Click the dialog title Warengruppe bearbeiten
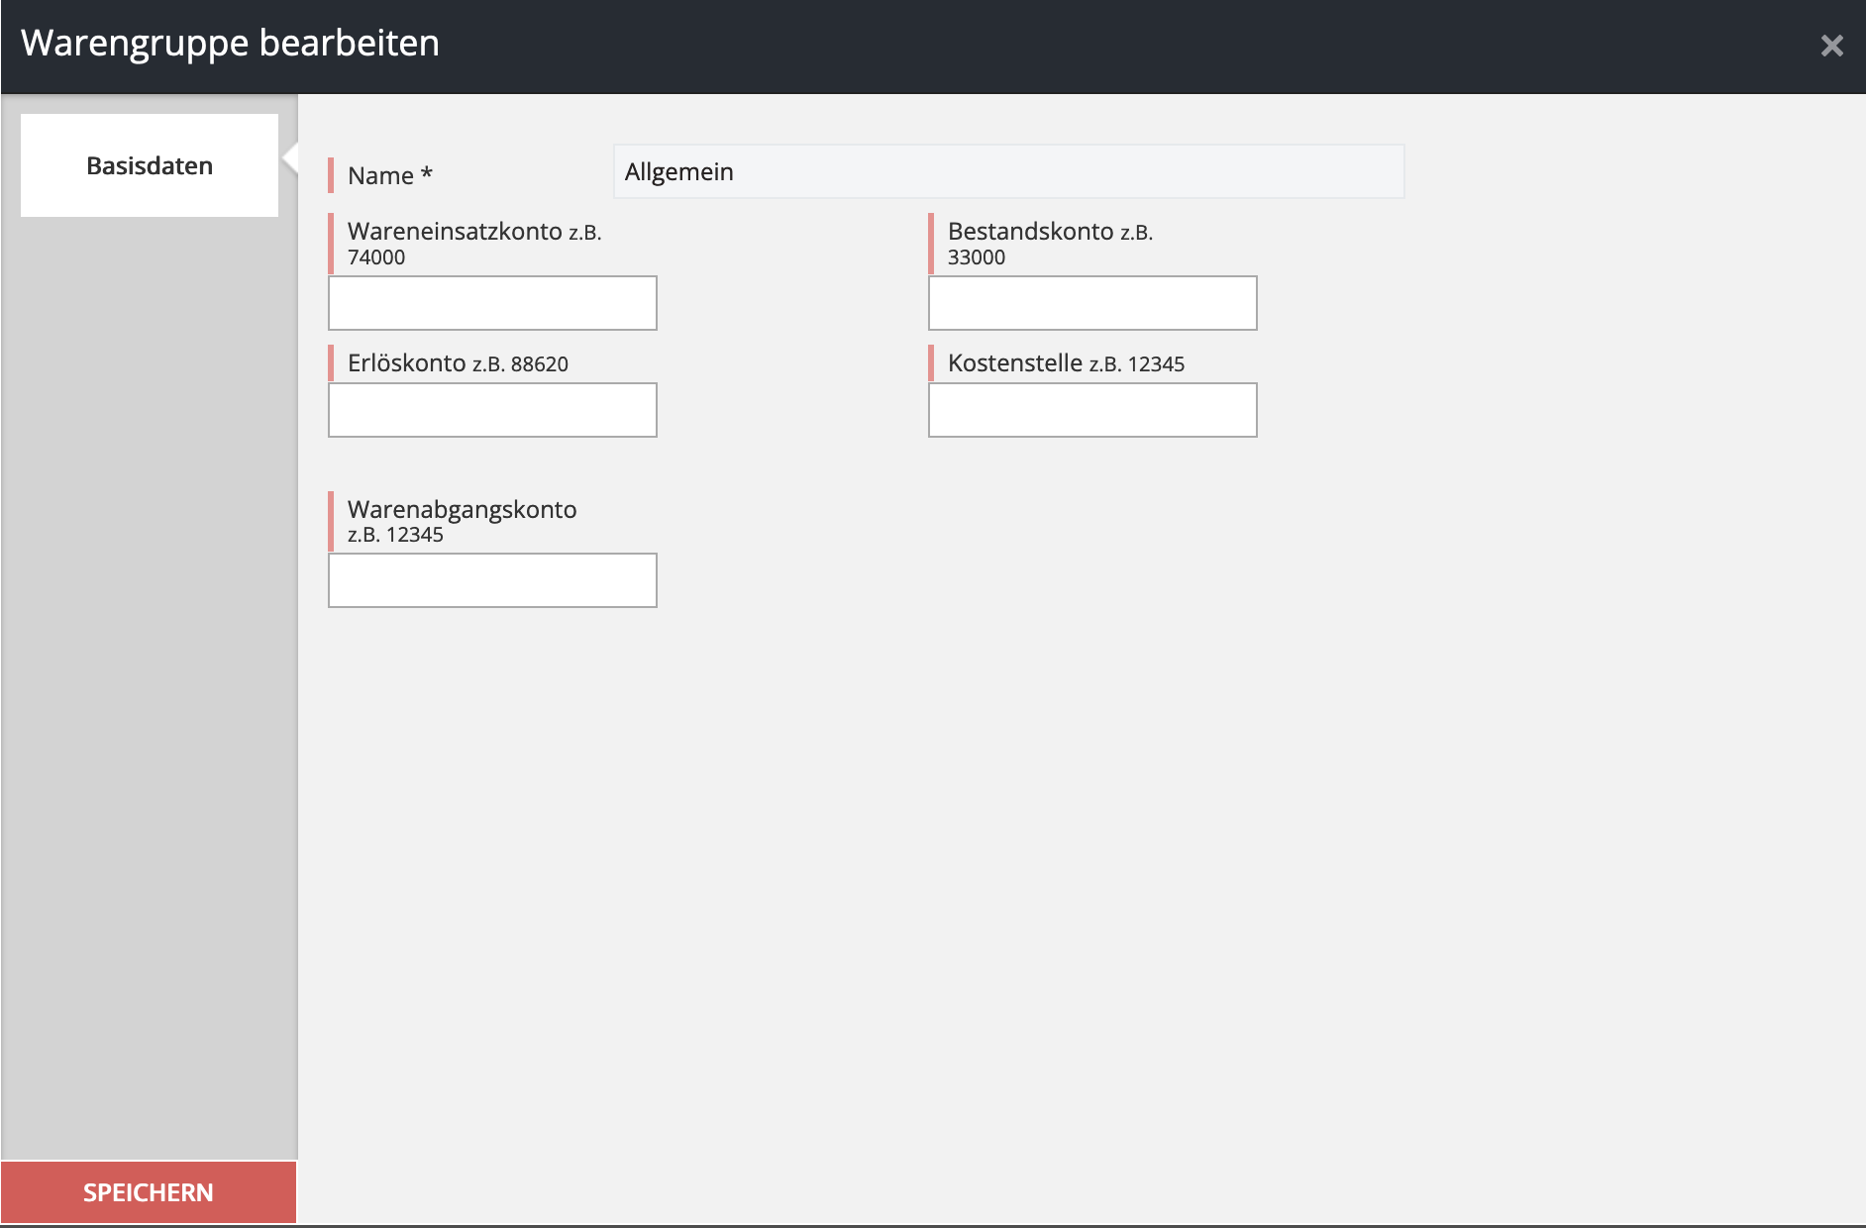1866x1228 pixels. [x=229, y=44]
